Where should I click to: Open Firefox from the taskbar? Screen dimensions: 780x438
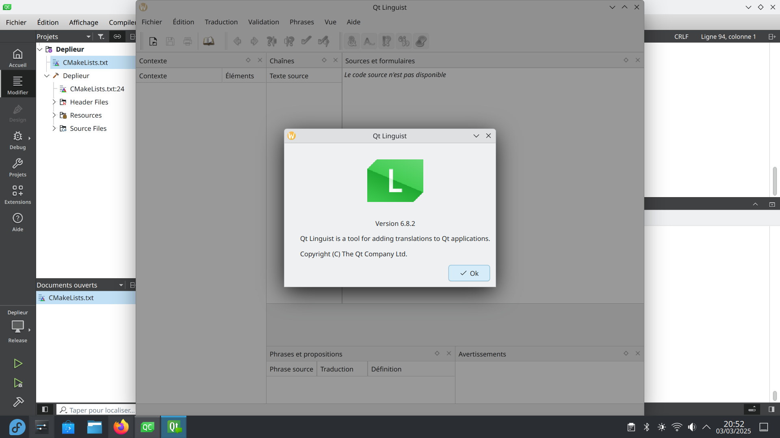coord(121,427)
